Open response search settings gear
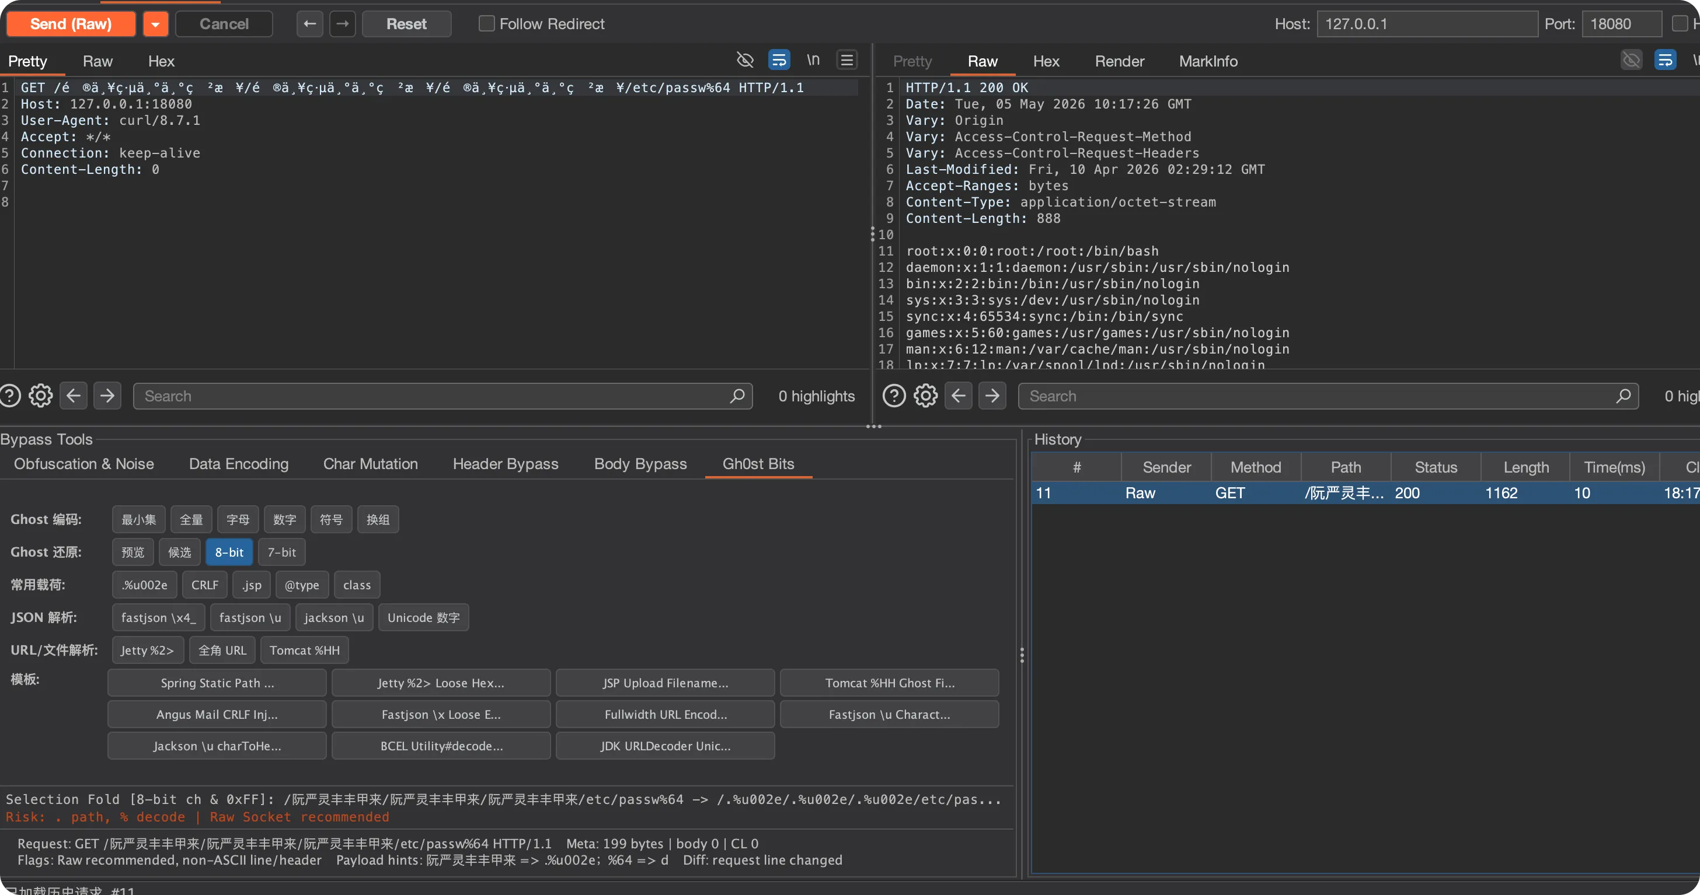The width and height of the screenshot is (1700, 895). coord(926,396)
